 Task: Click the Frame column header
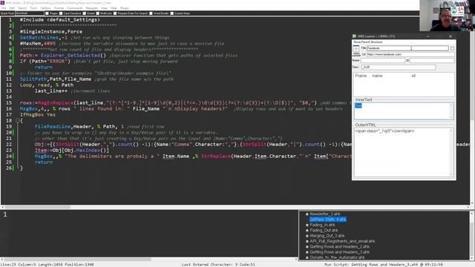[x=361, y=76]
